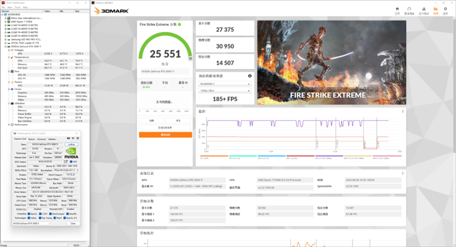The image size is (456, 247).
Task: Click the Powers flame icon in HWMonitor
Action: (x=12, y=82)
